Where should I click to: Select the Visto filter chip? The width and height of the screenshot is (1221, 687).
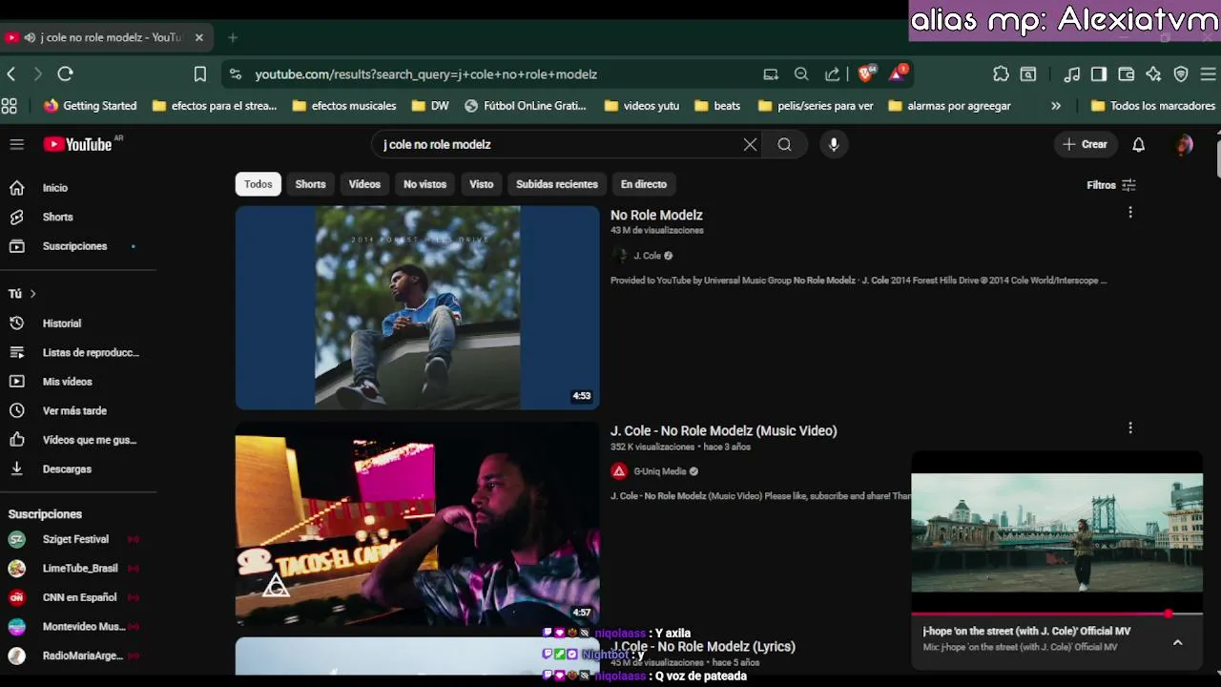tap(481, 184)
